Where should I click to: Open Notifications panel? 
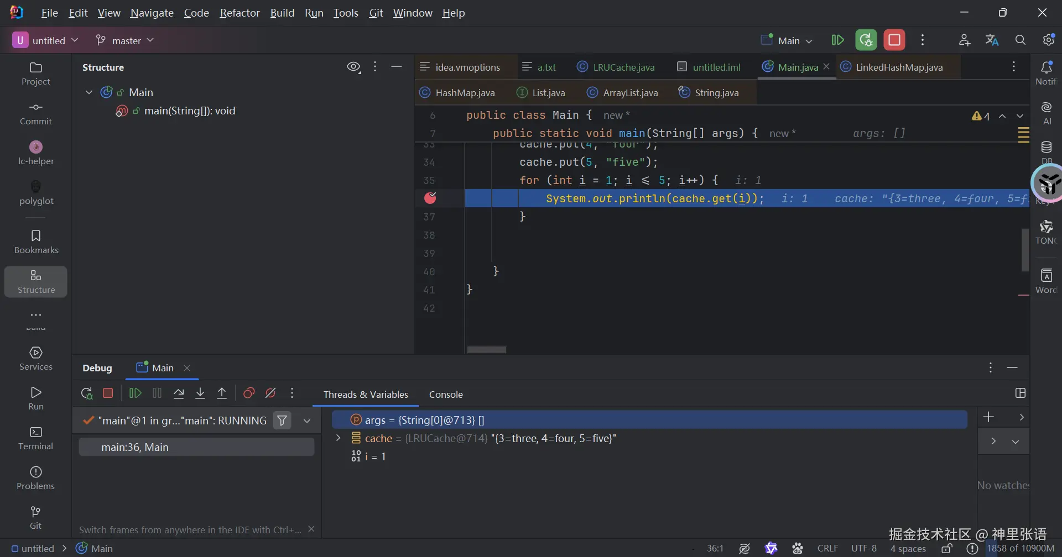click(1046, 73)
